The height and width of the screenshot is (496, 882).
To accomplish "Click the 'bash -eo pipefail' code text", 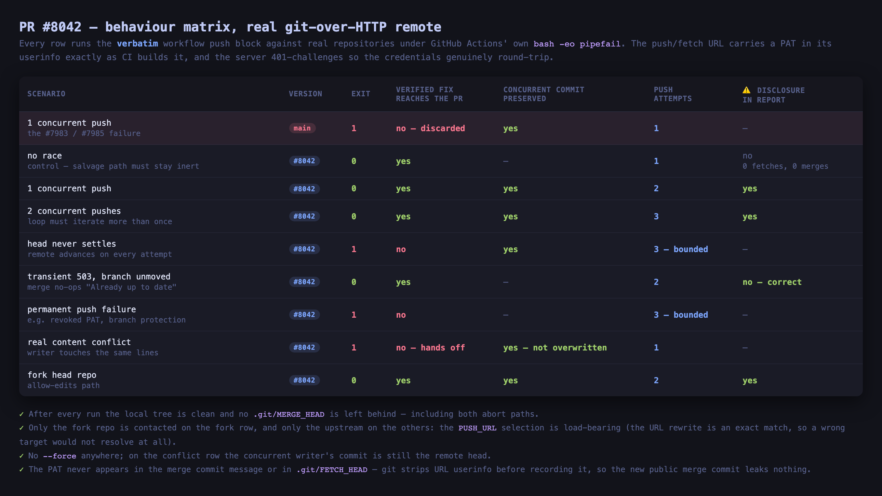I will click(577, 44).
